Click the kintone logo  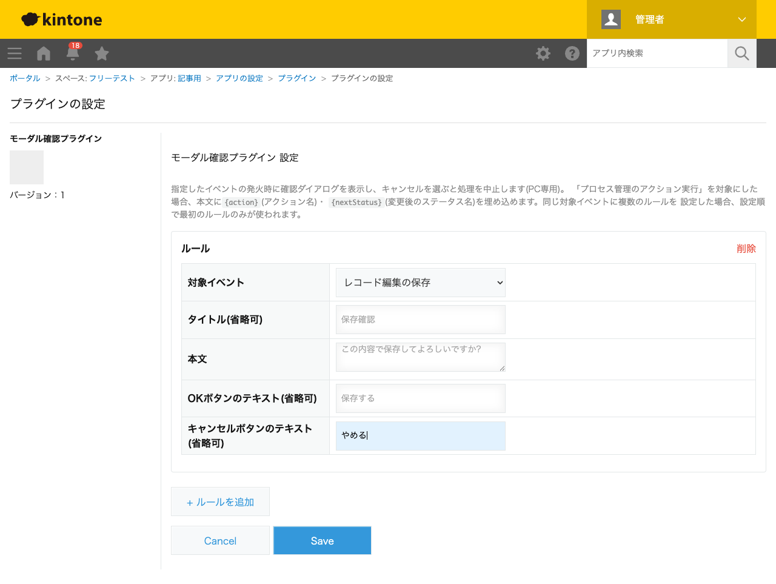[x=61, y=19]
